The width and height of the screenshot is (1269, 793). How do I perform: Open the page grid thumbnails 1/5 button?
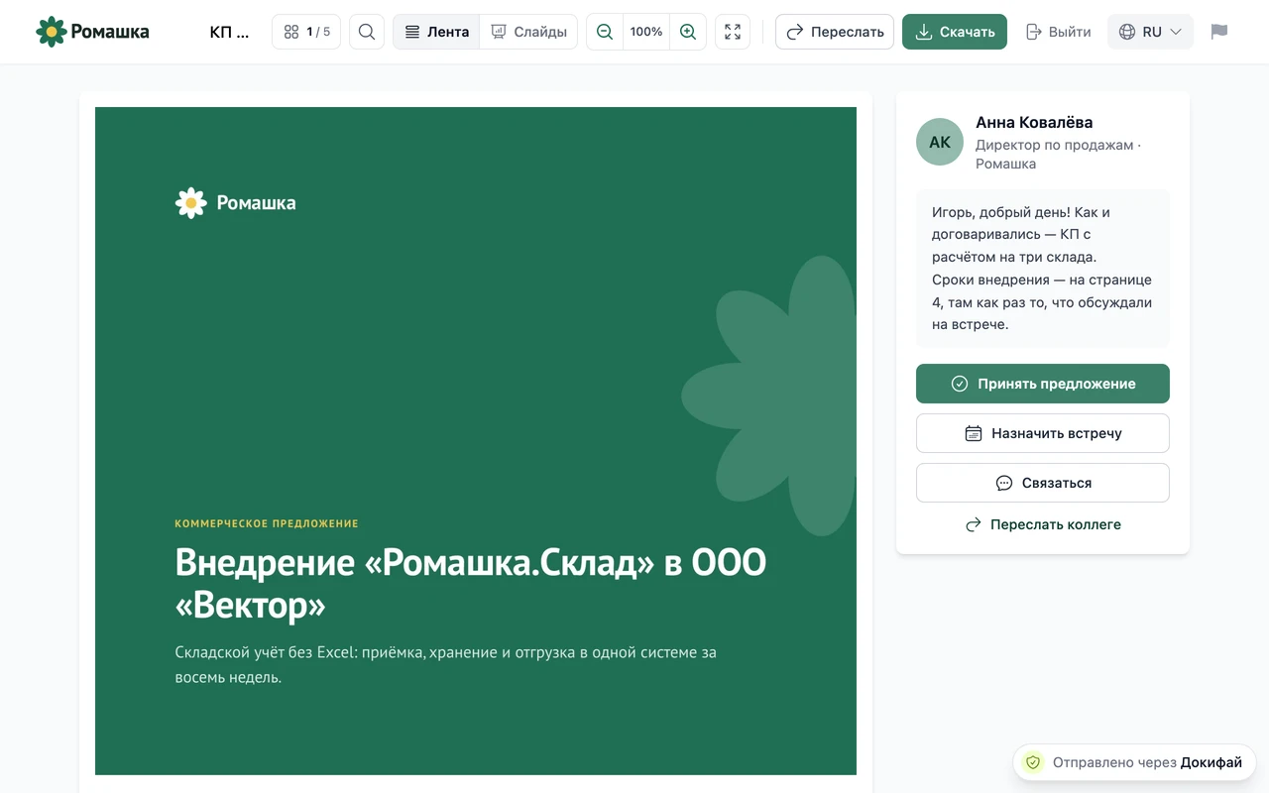[x=306, y=32]
